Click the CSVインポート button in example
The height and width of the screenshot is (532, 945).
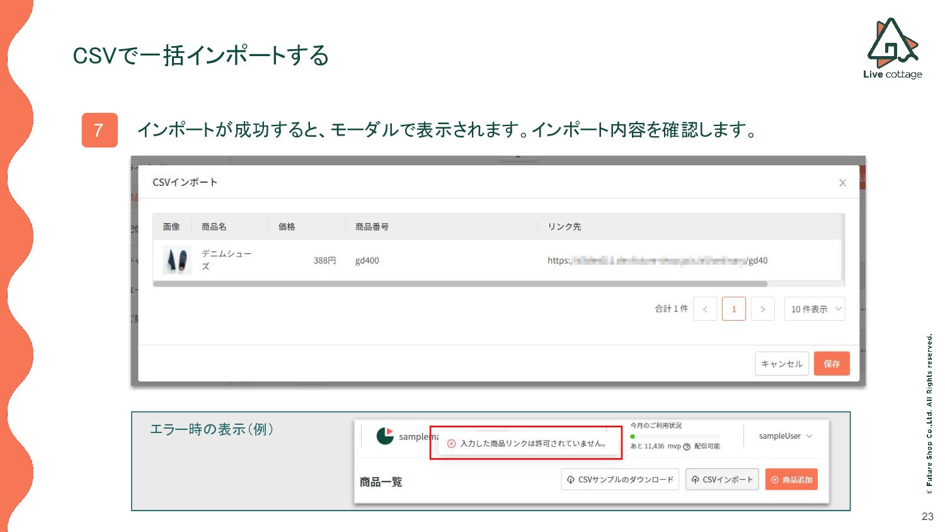[722, 480]
